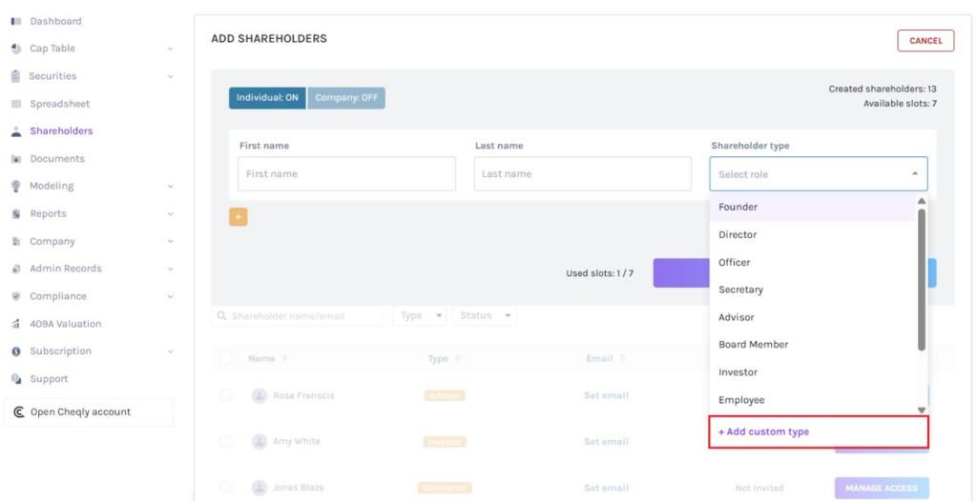977x501 pixels.
Task: Click Jones Blaze avatar icon
Action: (260, 488)
